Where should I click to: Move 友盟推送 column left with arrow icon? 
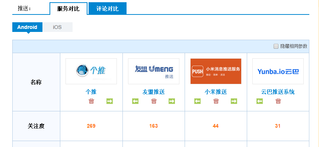(135, 101)
